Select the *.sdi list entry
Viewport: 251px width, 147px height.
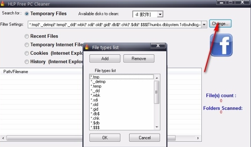click(x=122, y=100)
